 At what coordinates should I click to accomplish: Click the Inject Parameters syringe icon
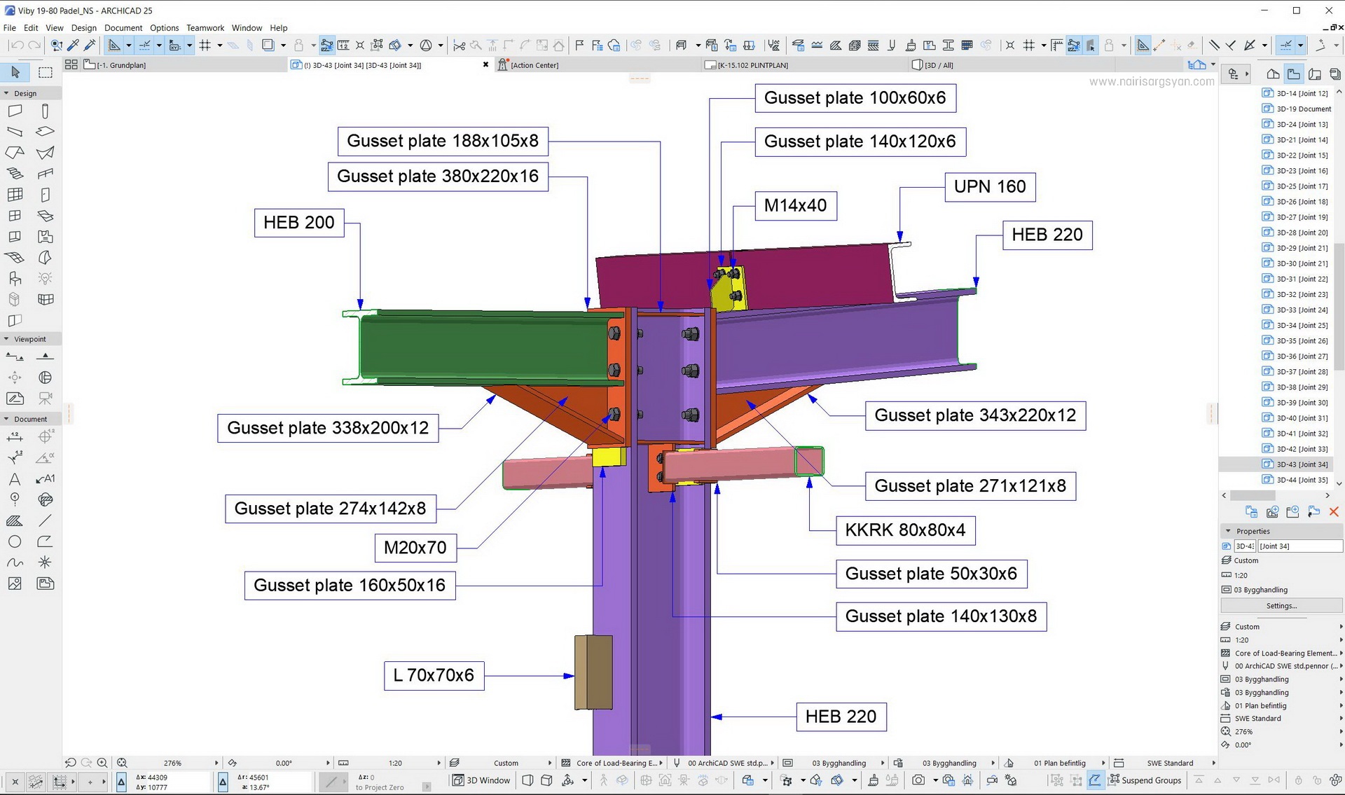pyautogui.click(x=90, y=46)
